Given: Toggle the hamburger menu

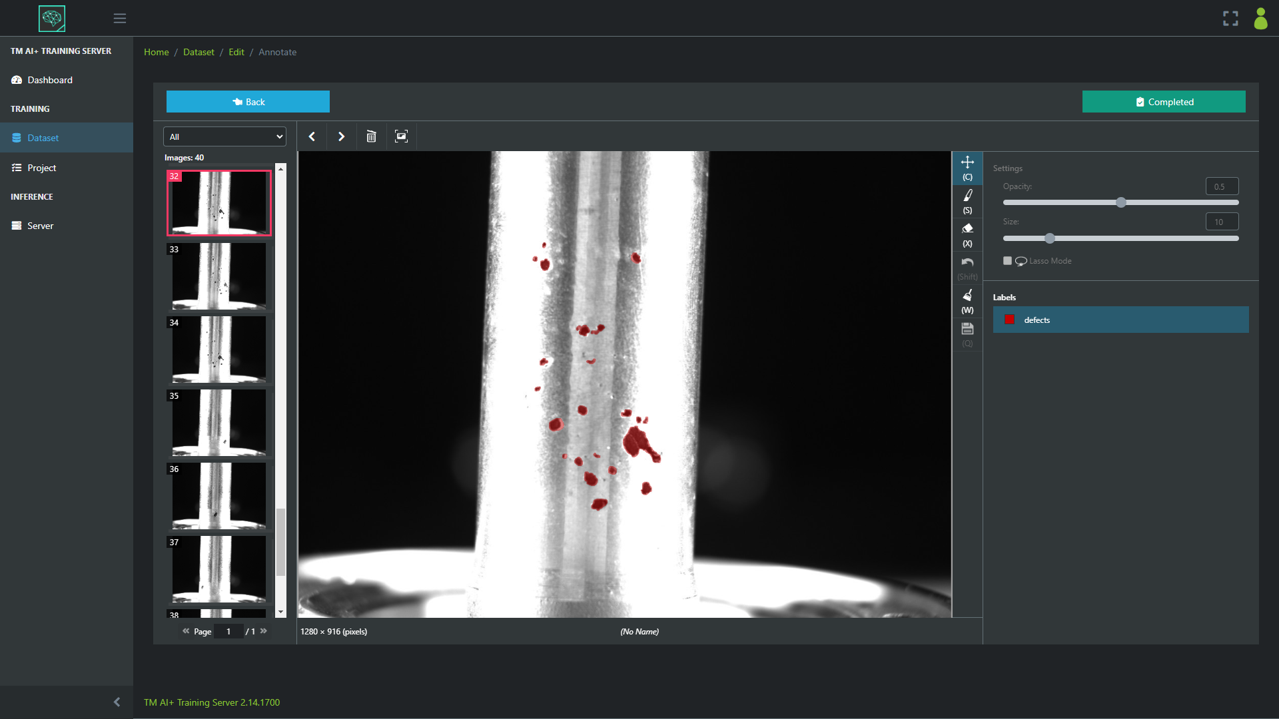Looking at the screenshot, I should pos(120,19).
